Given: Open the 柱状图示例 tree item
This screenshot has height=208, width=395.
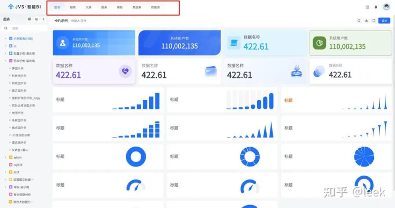Looking at the screenshot, I should pyautogui.click(x=19, y=76).
